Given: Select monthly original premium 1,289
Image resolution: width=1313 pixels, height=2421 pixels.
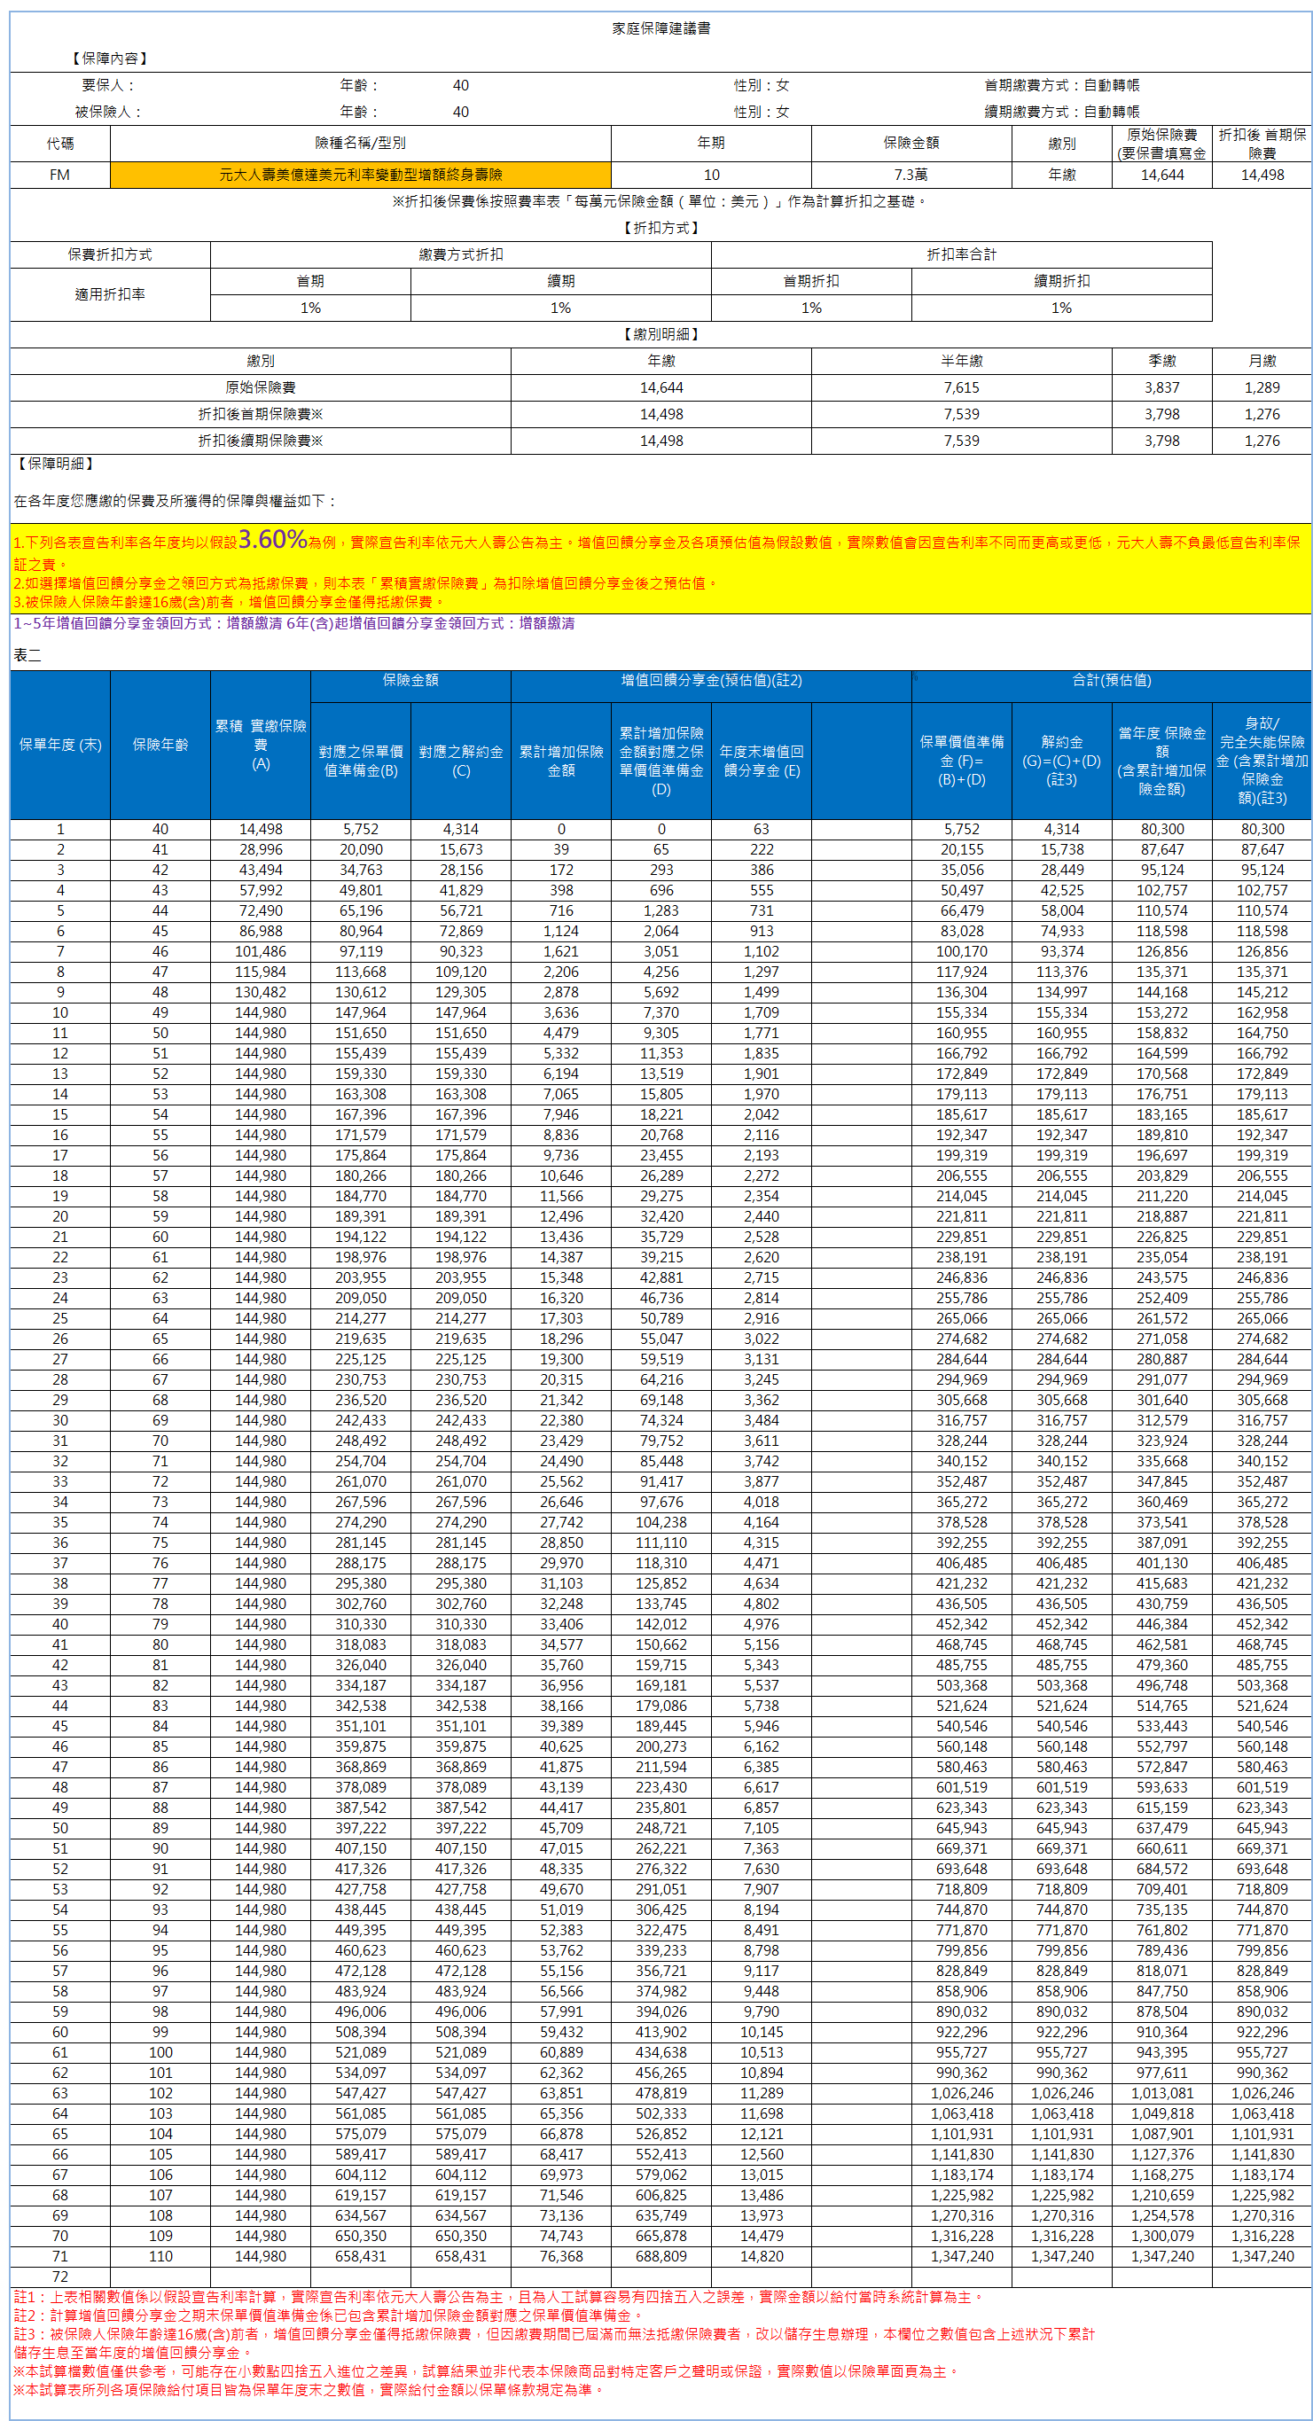Looking at the screenshot, I should [1262, 387].
